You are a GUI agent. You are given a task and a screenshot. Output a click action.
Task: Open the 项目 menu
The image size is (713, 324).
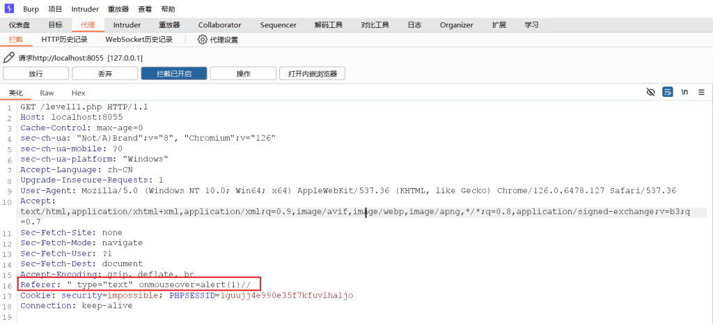click(55, 9)
